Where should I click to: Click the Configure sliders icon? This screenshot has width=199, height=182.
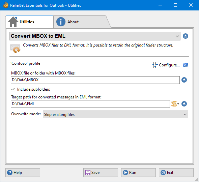coord(155,65)
